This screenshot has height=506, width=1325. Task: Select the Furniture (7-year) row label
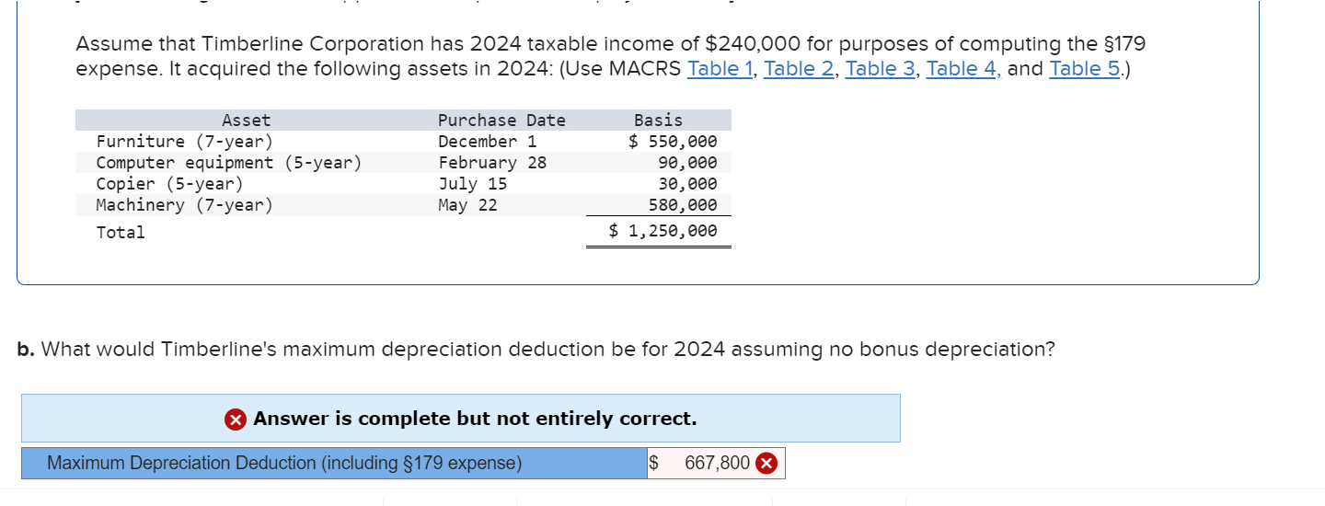(x=185, y=141)
